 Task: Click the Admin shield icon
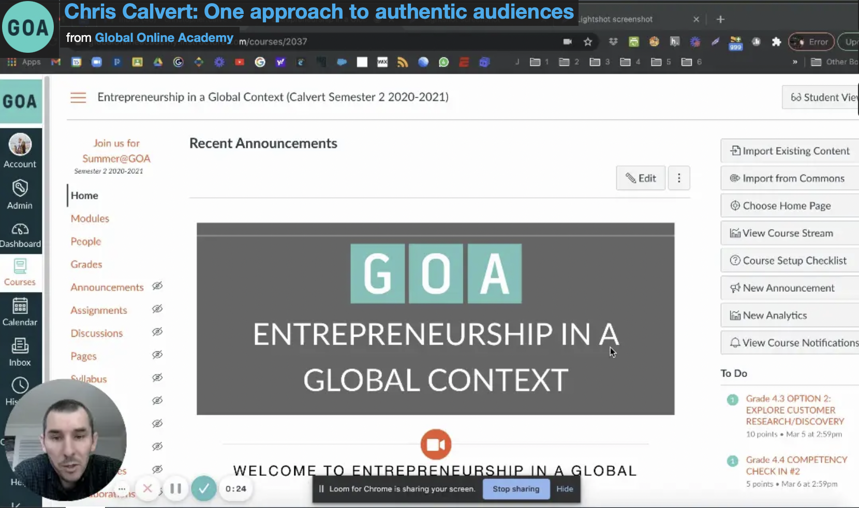click(20, 189)
